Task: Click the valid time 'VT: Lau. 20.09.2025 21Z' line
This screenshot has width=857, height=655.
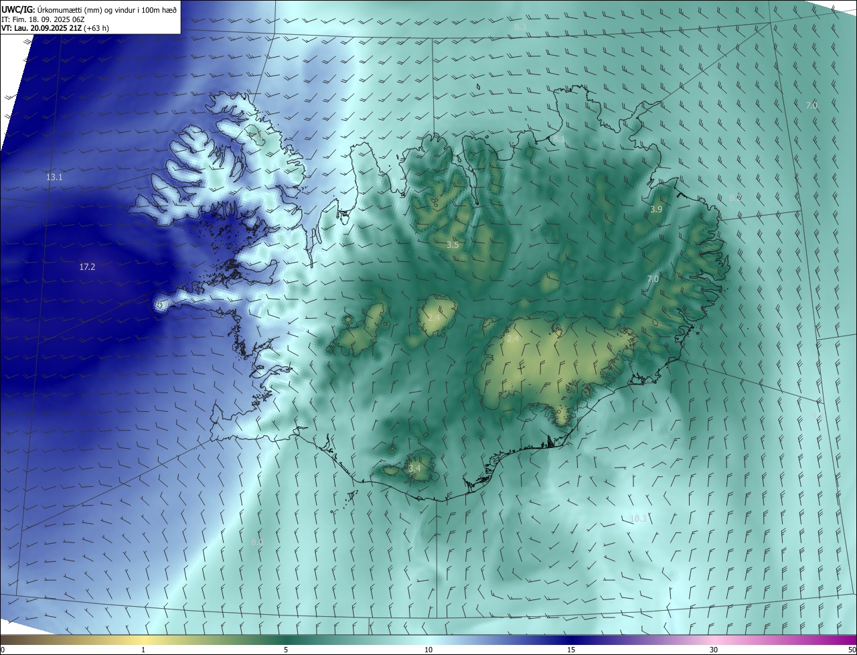Action: [x=55, y=28]
